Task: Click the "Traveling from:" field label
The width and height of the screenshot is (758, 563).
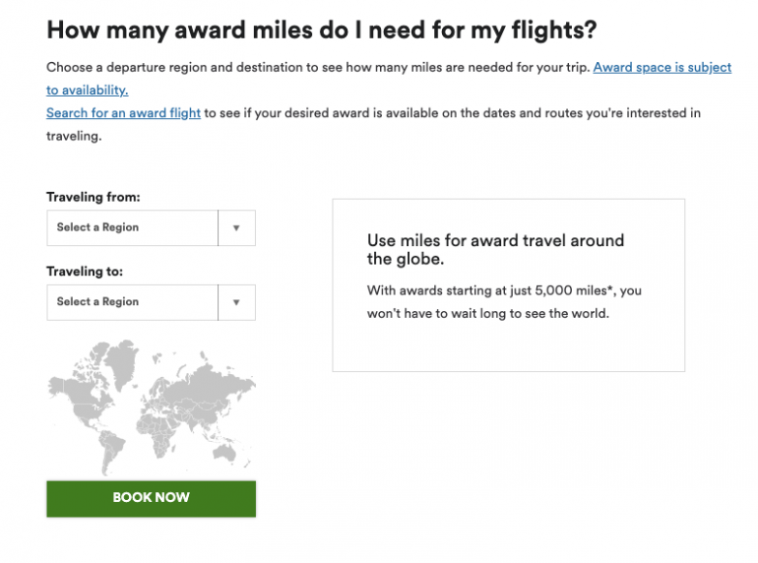Action: click(94, 197)
